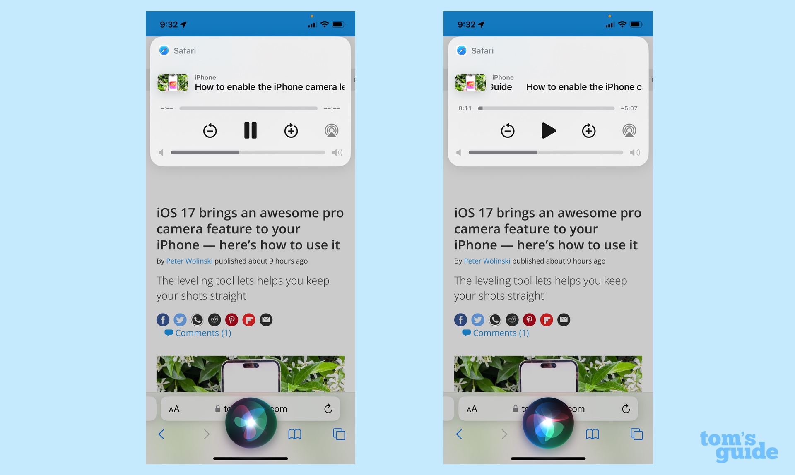This screenshot has height=475, width=795.
Task: Click the AirPlay streaming icon
Action: [331, 131]
